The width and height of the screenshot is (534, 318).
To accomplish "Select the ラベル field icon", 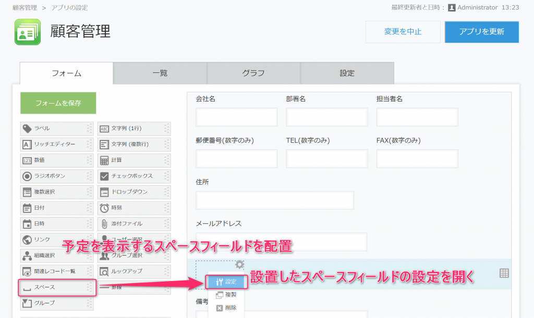I will coord(27,129).
